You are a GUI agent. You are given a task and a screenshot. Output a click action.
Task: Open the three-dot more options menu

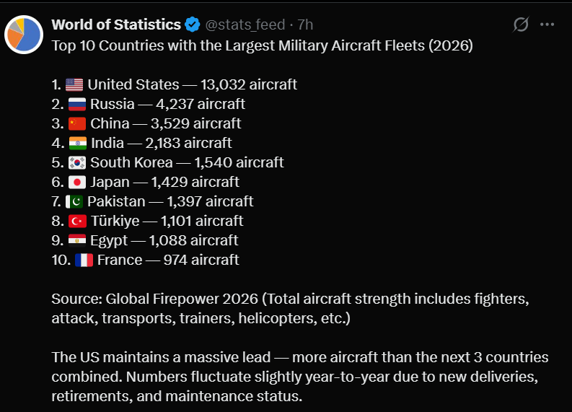click(547, 25)
